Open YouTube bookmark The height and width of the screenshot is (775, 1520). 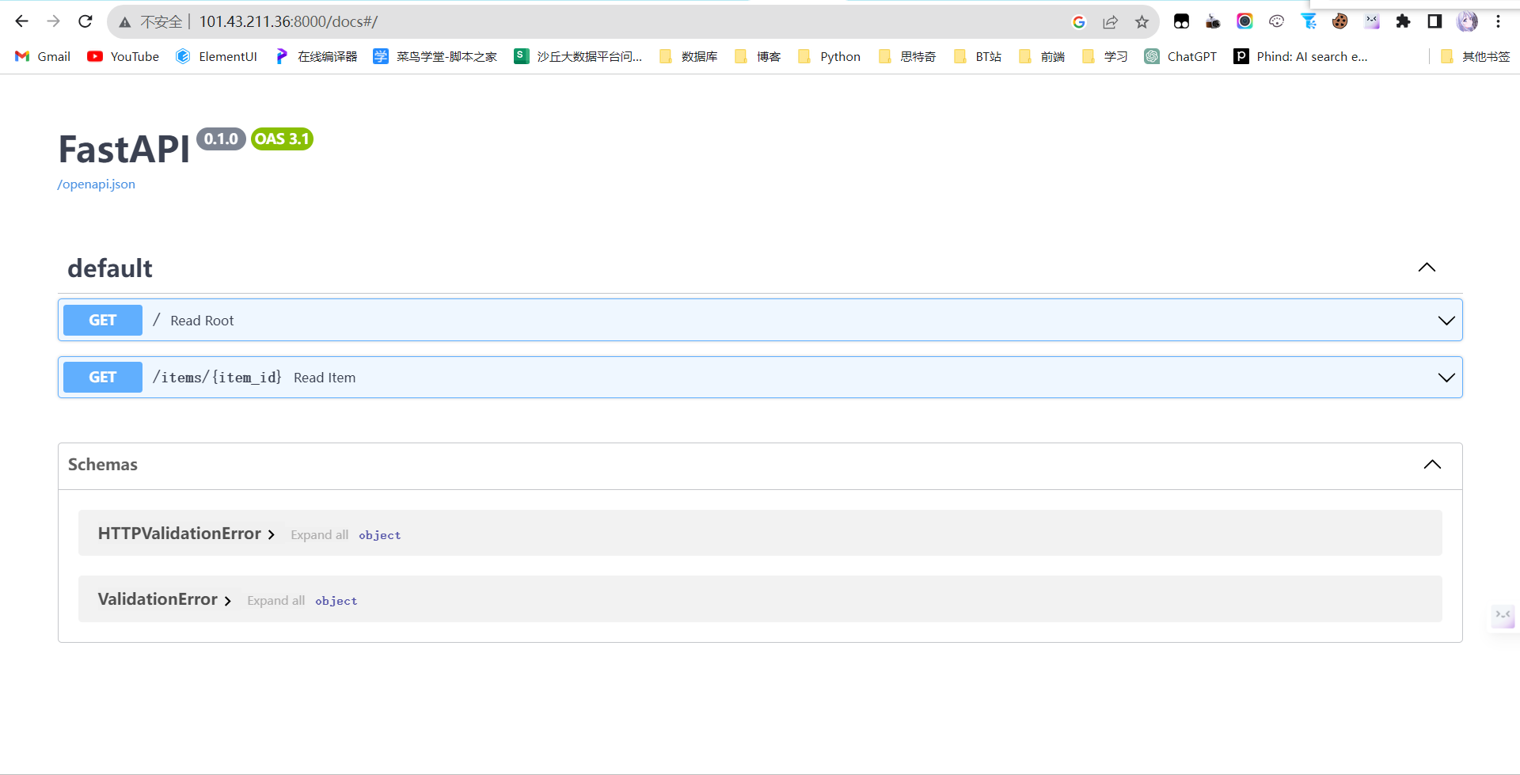pyautogui.click(x=123, y=56)
